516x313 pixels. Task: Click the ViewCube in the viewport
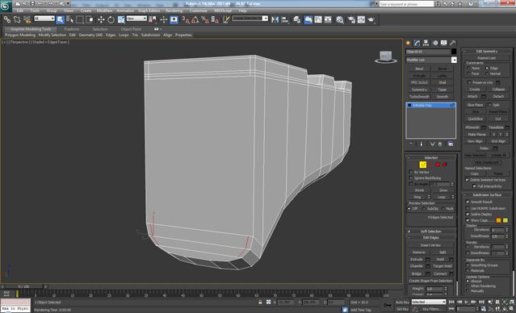tap(386, 57)
